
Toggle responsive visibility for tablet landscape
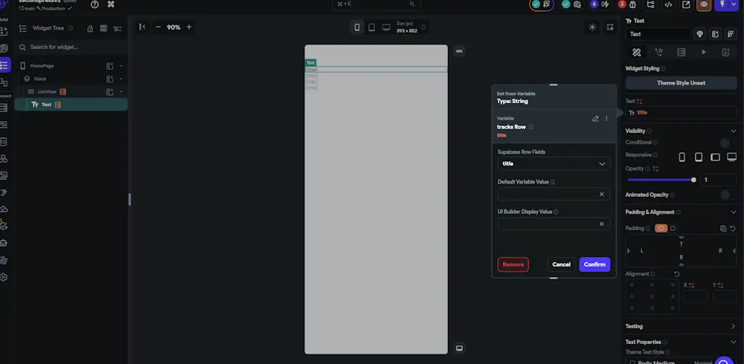click(x=715, y=157)
